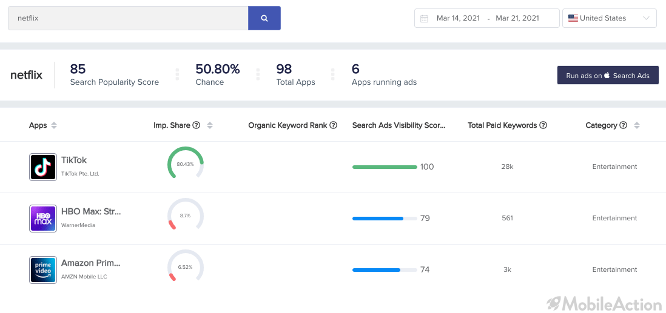
Task: Click the Category column header
Action: click(x=602, y=125)
